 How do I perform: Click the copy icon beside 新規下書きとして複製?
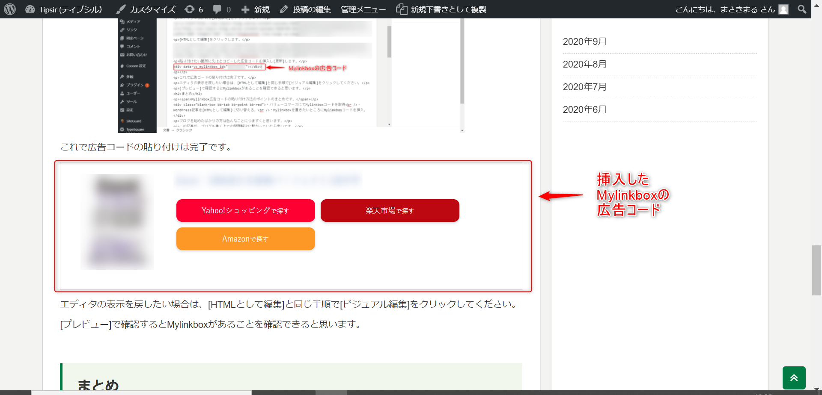[x=401, y=9]
